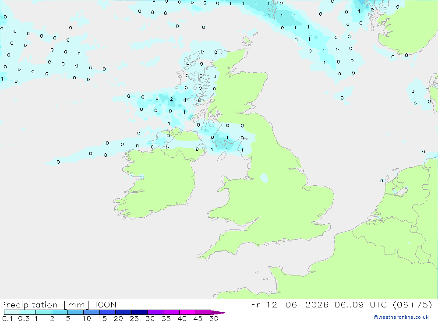Click the "15" legend scale label

coord(102,318)
